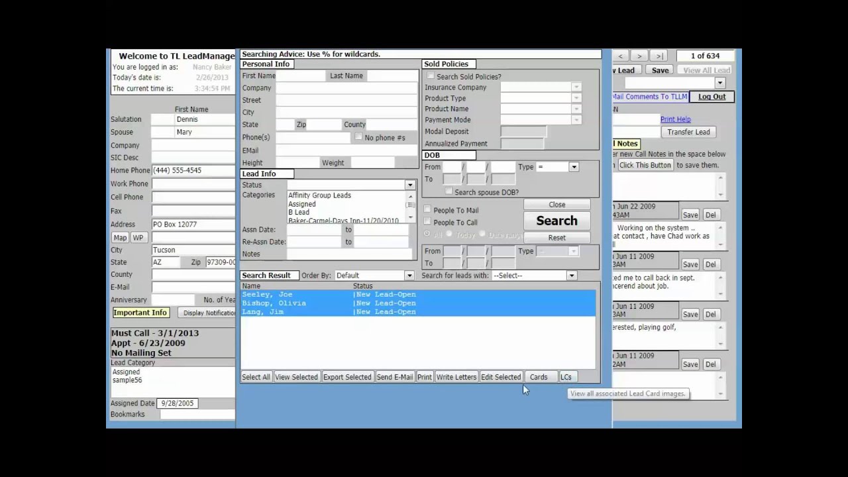The height and width of the screenshot is (477, 848).
Task: Select the Today radio button
Action: tap(449, 235)
